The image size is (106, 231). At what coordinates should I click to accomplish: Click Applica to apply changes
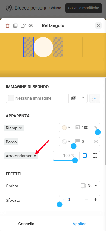coord(80,224)
